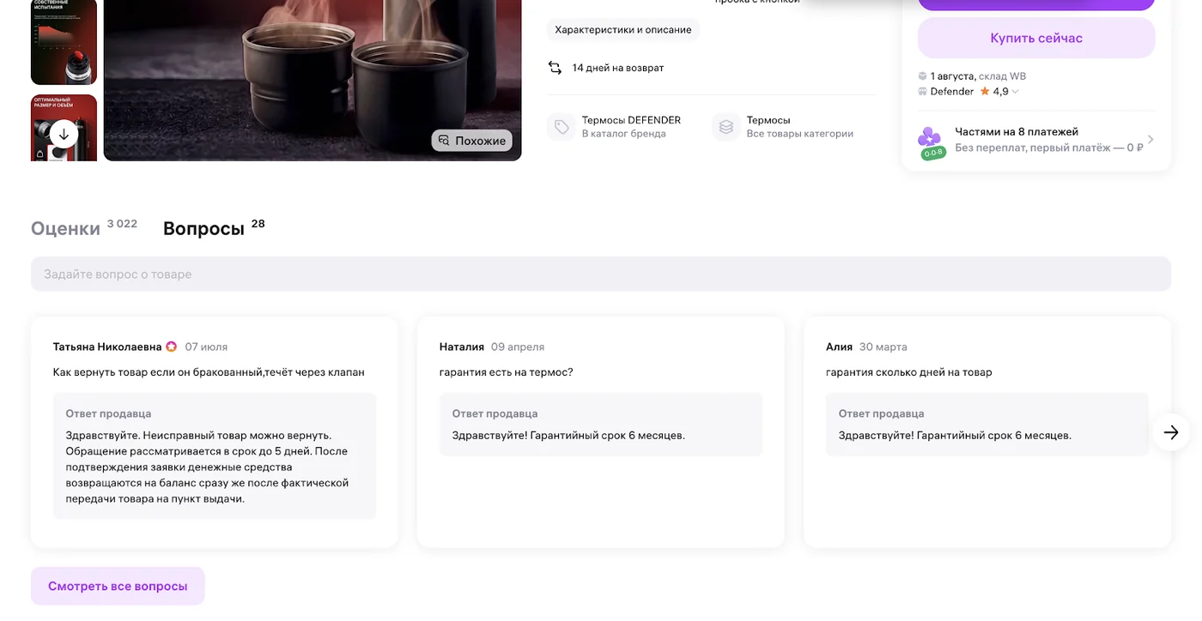Click the author name Наталия
The image size is (1202, 621).
(x=462, y=347)
